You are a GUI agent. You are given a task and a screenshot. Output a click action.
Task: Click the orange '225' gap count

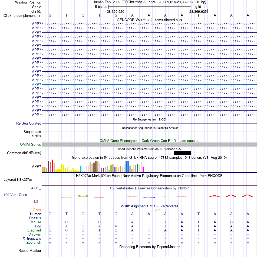click(157, 210)
